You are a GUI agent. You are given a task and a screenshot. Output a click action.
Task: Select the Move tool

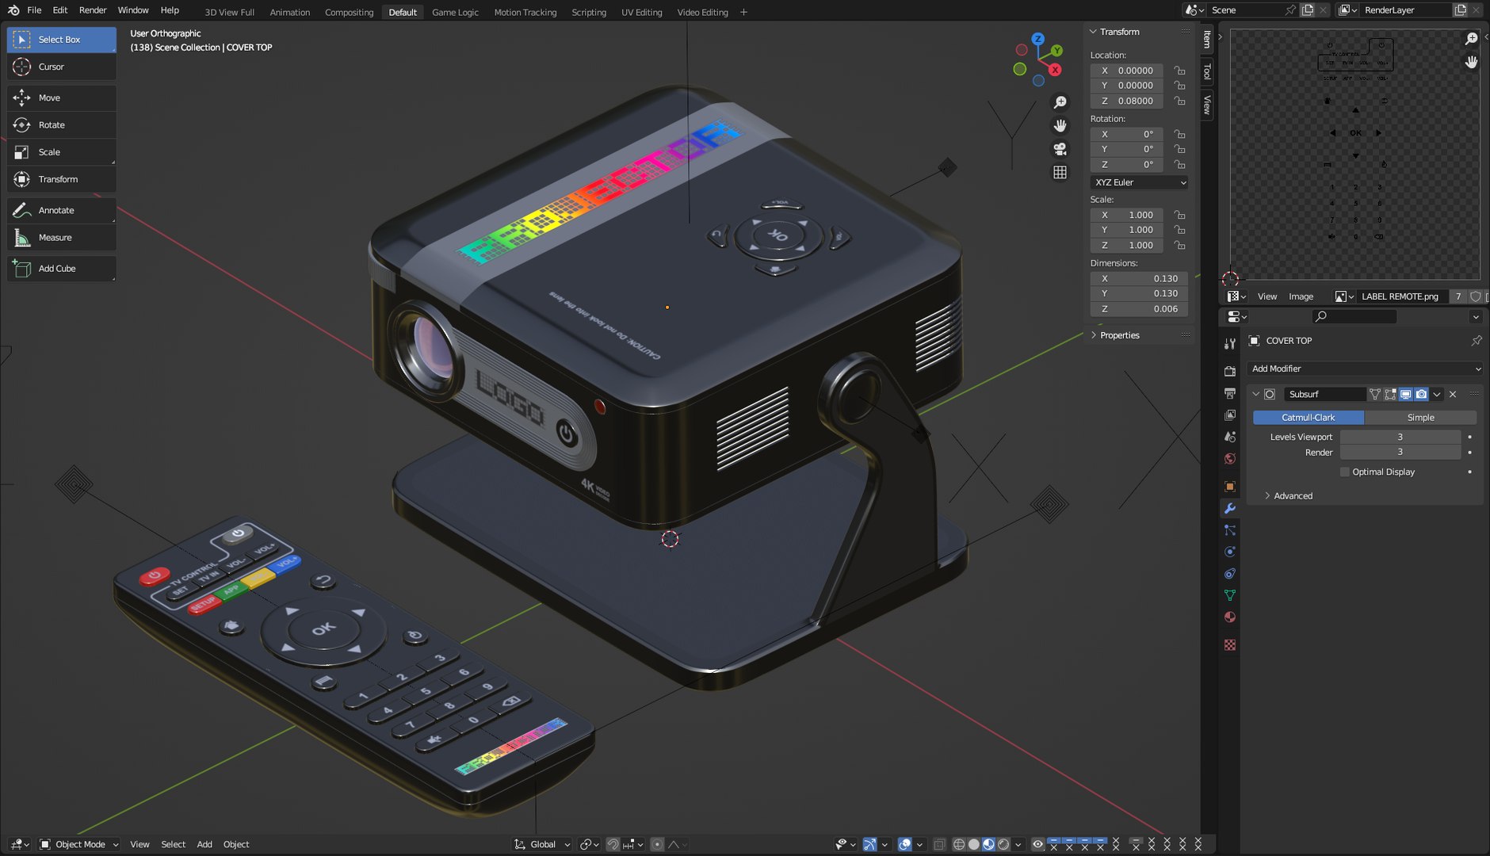coord(62,97)
